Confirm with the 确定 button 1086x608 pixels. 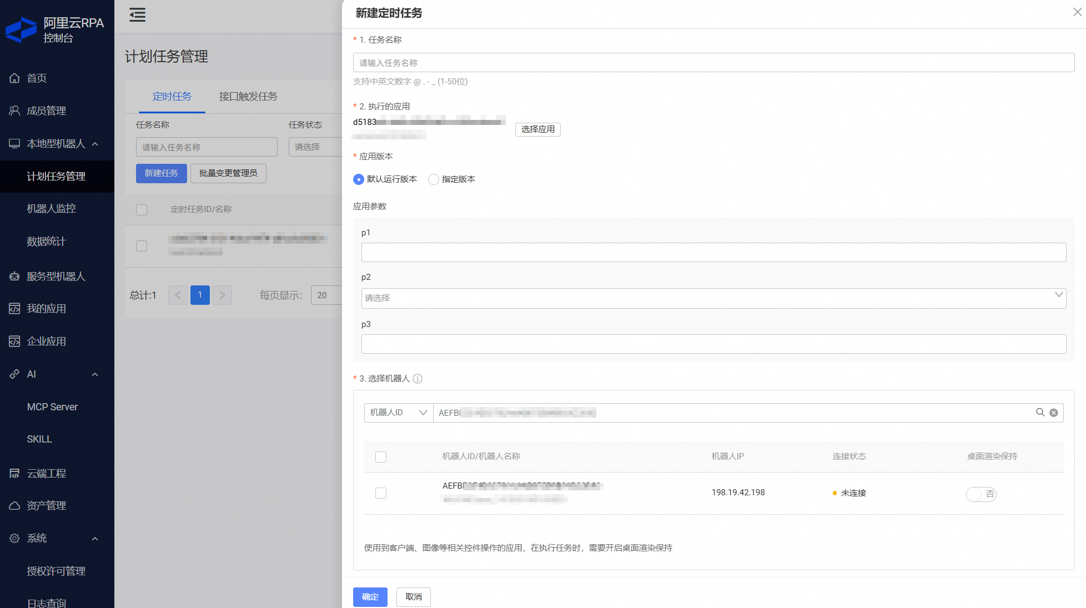(x=370, y=597)
